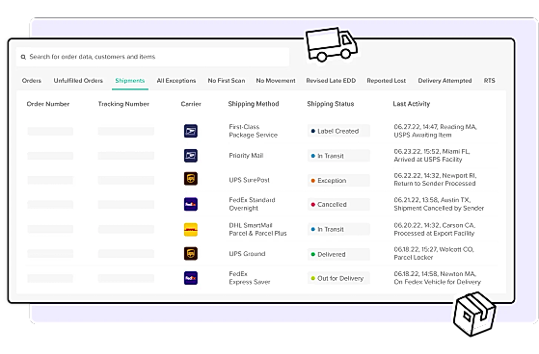Viewport: 539px width, 354px height.
Task: Click FedEx icon in Standard Overnight row
Action: point(191,204)
